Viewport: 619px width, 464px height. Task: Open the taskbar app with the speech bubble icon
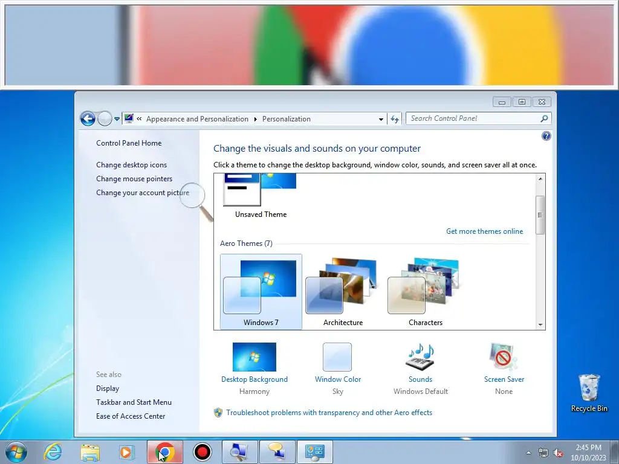[277, 452]
